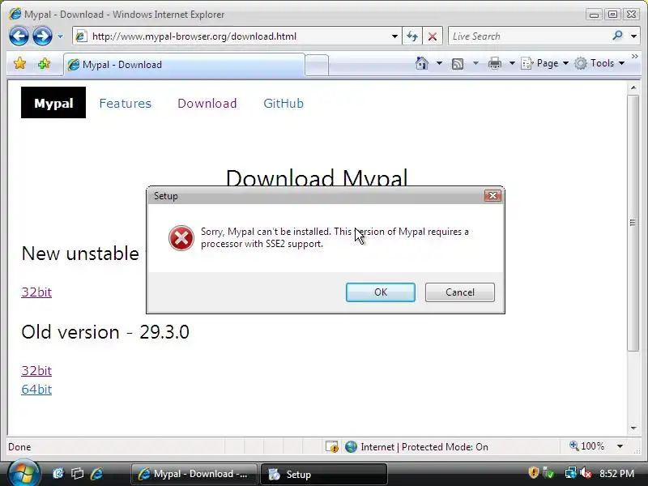This screenshot has width=648, height=486.
Task: Open the Favorites Center star icon
Action: point(19,64)
